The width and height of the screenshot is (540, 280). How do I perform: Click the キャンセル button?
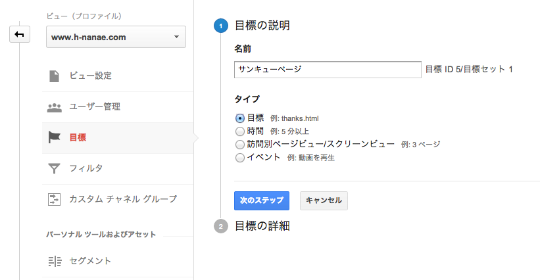(x=324, y=200)
